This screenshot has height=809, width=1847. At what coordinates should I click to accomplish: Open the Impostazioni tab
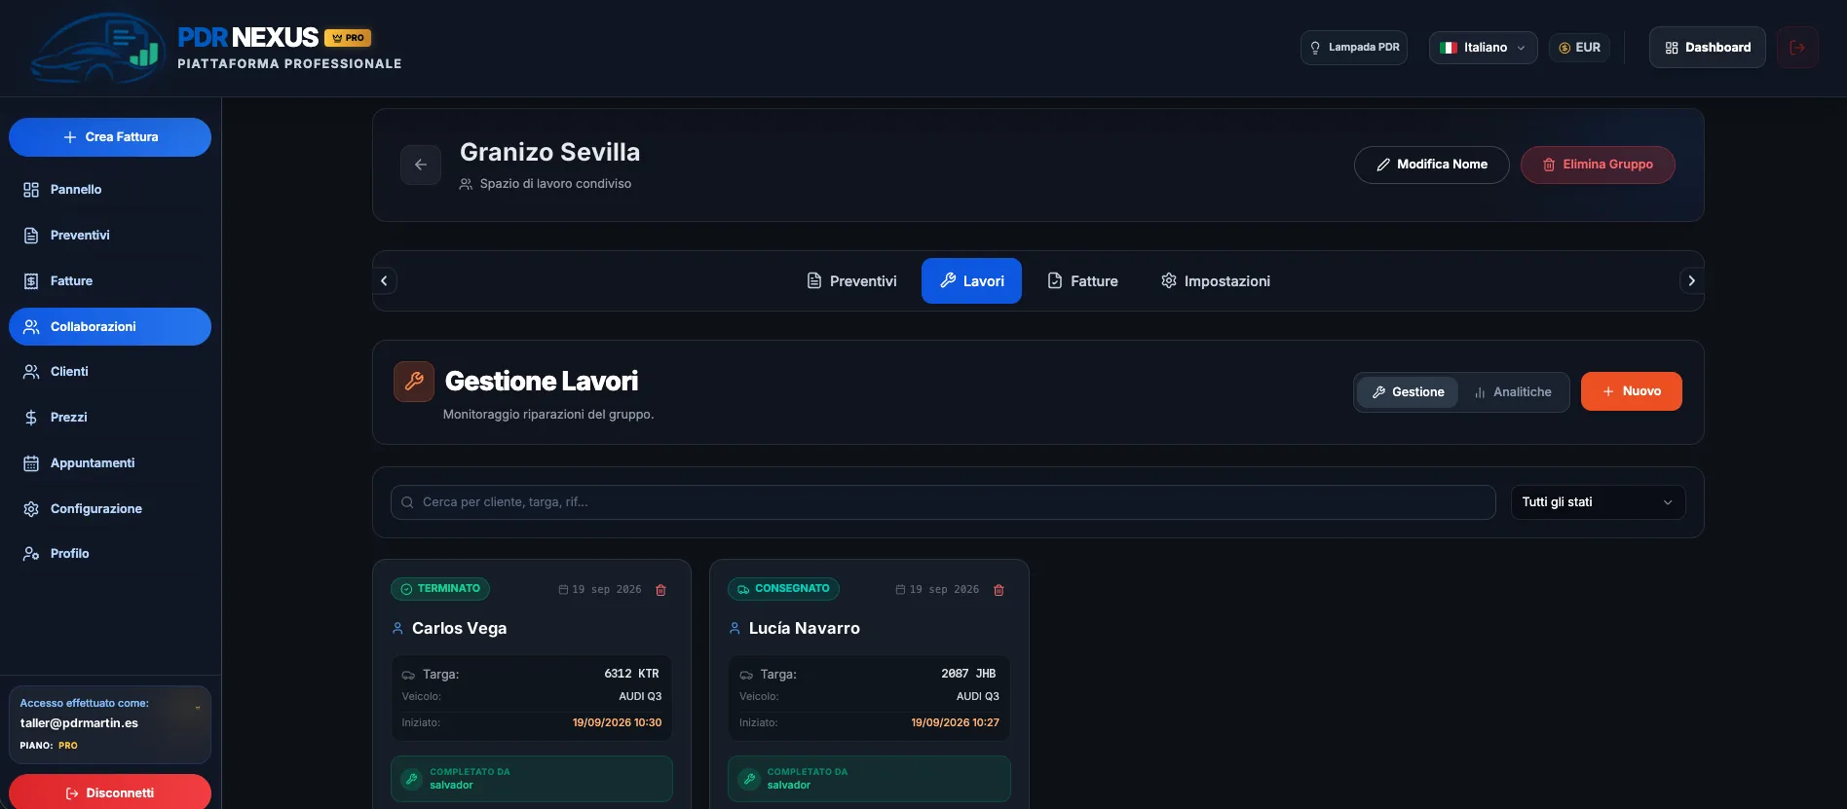[x=1216, y=281]
